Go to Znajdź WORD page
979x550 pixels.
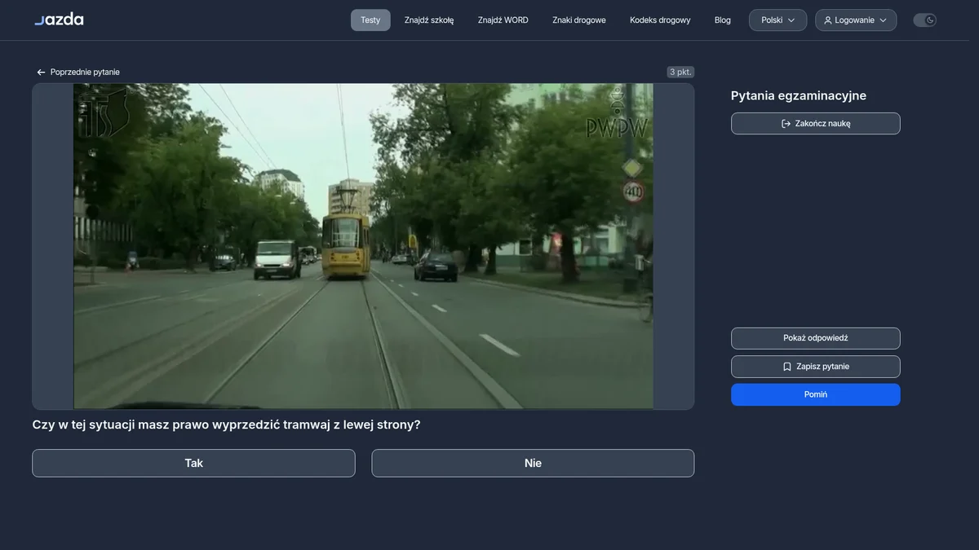[503, 20]
